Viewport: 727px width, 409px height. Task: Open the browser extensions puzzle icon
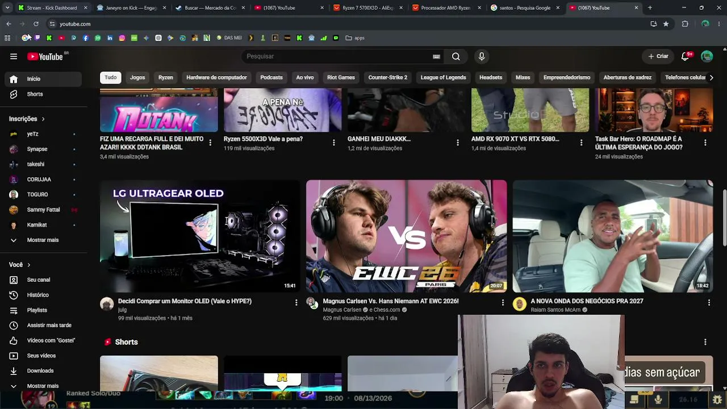pyautogui.click(x=685, y=24)
